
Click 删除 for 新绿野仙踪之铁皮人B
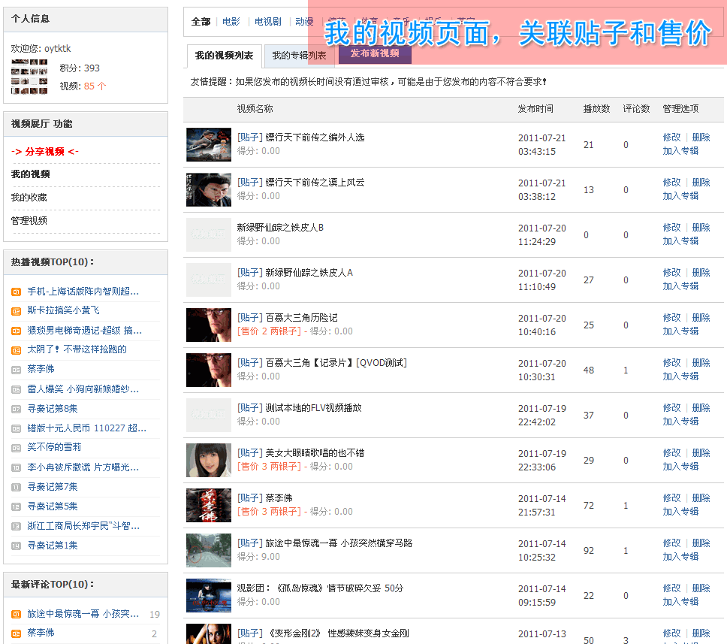coord(701,228)
